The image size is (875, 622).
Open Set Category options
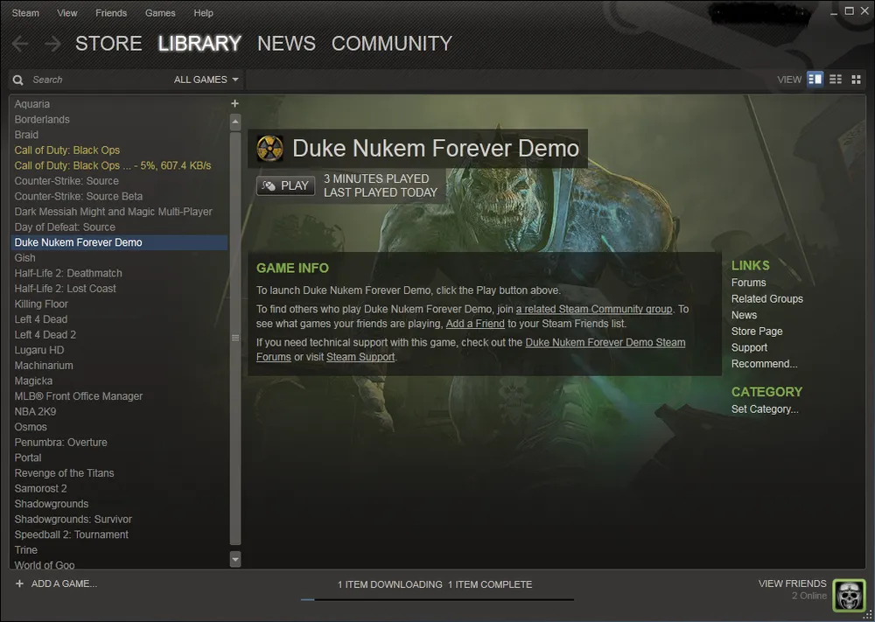765,409
